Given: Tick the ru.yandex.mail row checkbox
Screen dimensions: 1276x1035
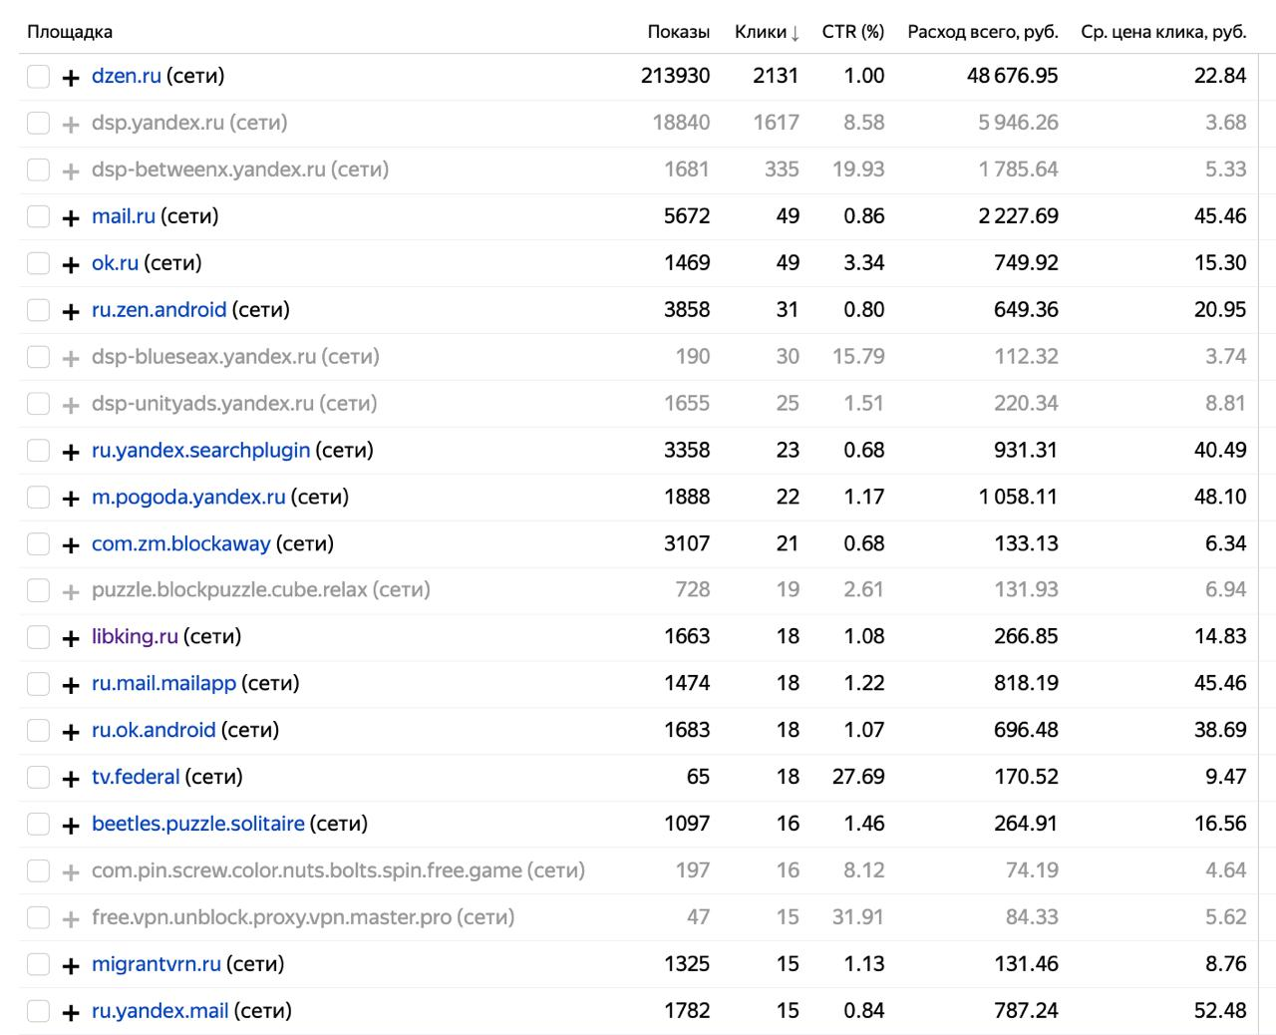Looking at the screenshot, I should [x=38, y=1012].
